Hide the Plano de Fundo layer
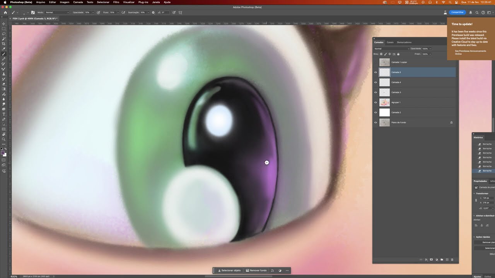This screenshot has height=278, width=495. pyautogui.click(x=376, y=122)
